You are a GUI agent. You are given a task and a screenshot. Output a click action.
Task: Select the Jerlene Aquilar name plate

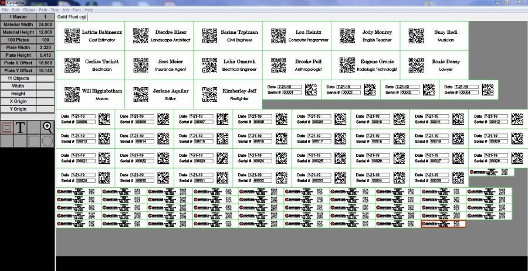[x=159, y=94]
